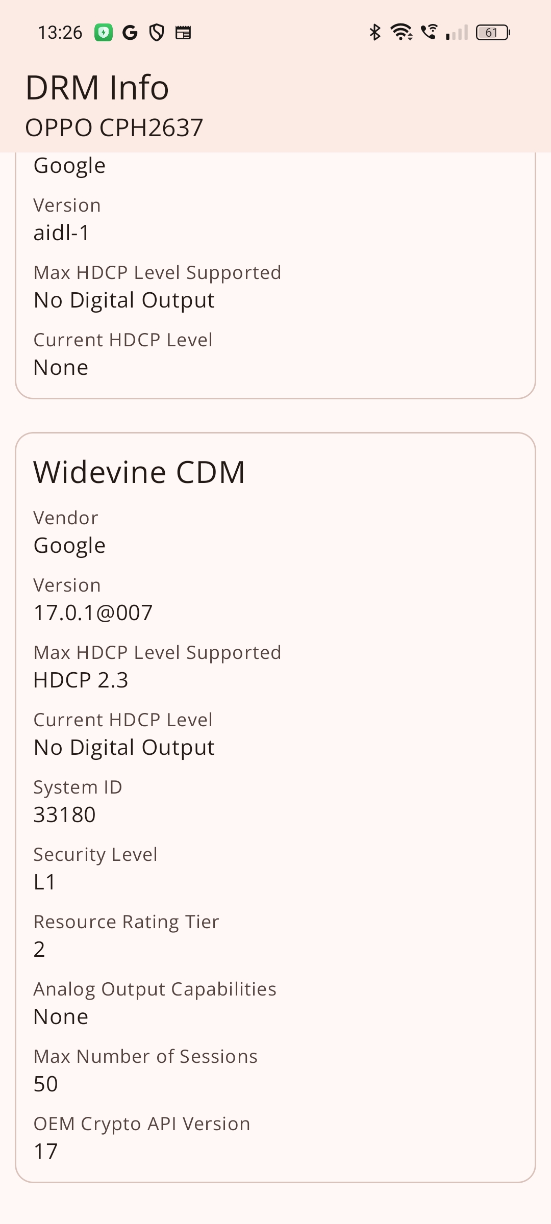This screenshot has width=551, height=1224.
Task: Select the HDCP 2.3 value
Action: 81,680
